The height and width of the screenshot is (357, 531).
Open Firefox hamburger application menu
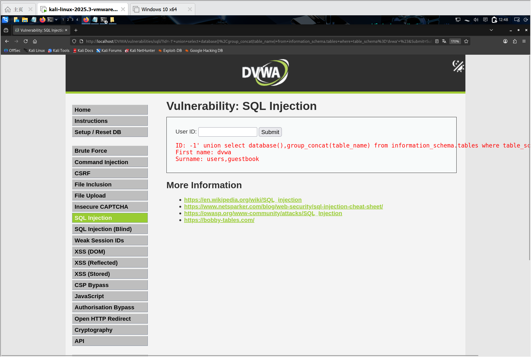click(x=524, y=41)
